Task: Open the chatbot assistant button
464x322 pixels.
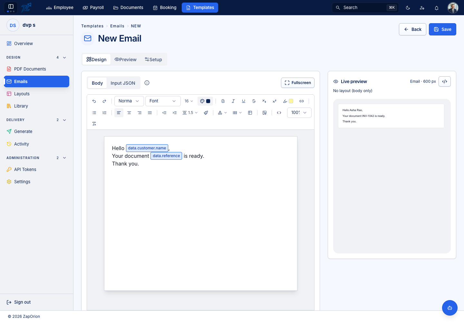Action: tap(450, 308)
